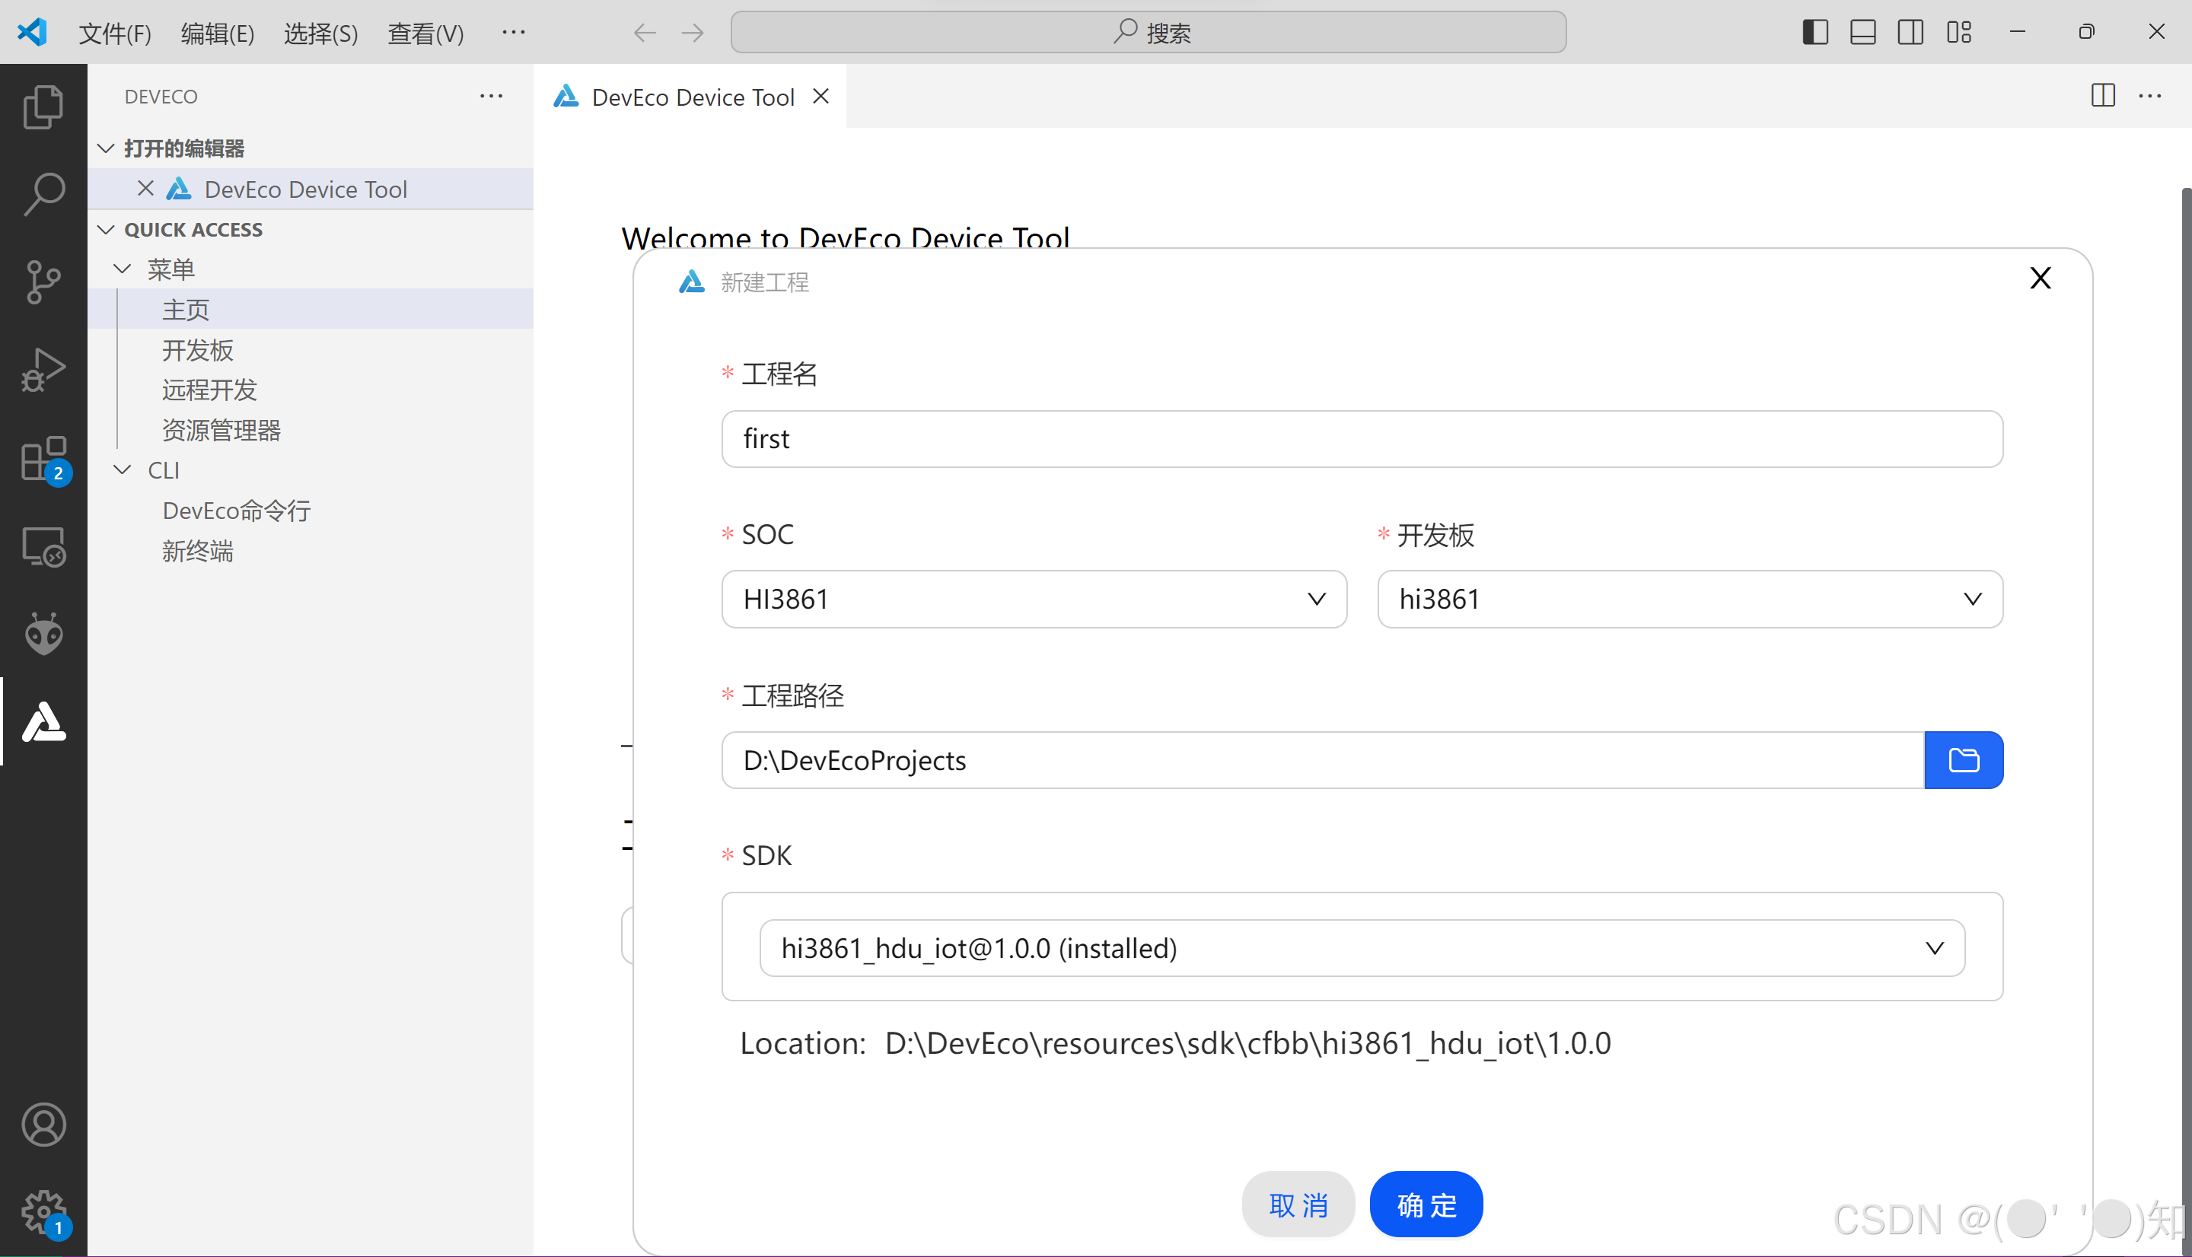
Task: Click the 确定 confirm button
Action: coord(1426,1204)
